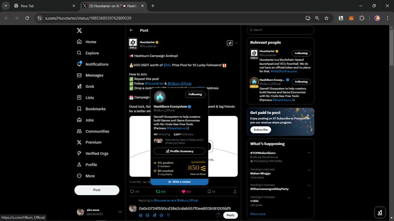Open the tab search dropdown arrow
Viewport: 394px width, 221px height.
[x=6, y=6]
